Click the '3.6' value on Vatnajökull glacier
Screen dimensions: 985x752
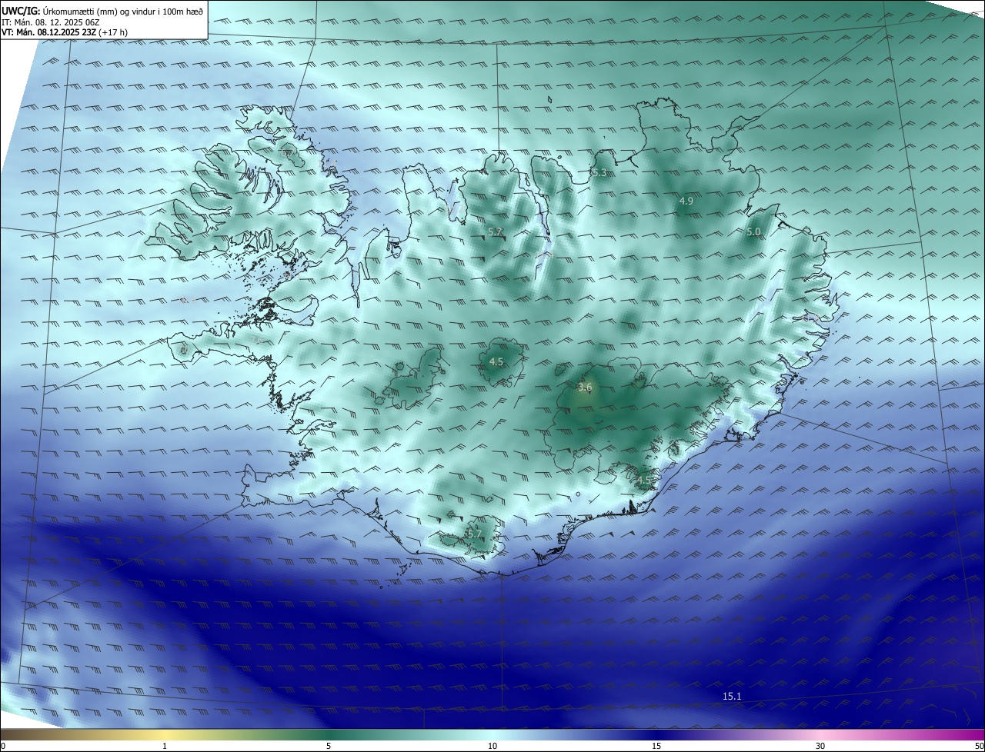click(585, 387)
